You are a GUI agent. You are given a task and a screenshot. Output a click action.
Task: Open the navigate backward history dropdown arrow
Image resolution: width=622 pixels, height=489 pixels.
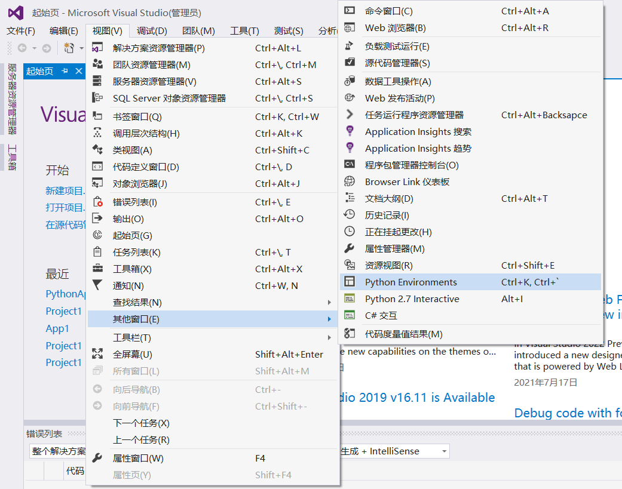tap(35, 48)
